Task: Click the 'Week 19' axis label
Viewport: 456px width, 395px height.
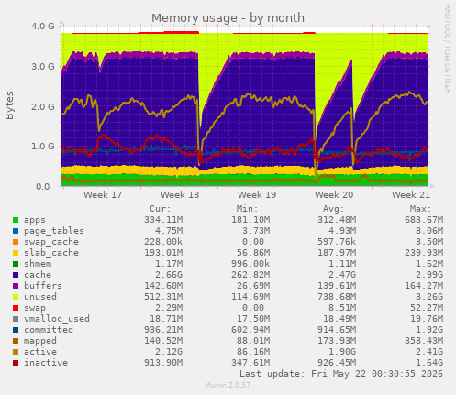Action: click(257, 195)
